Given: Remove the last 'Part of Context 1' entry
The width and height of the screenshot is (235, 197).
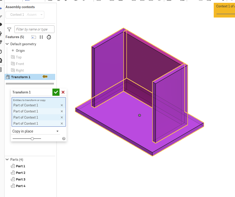Looking at the screenshot, I should 62,124.
